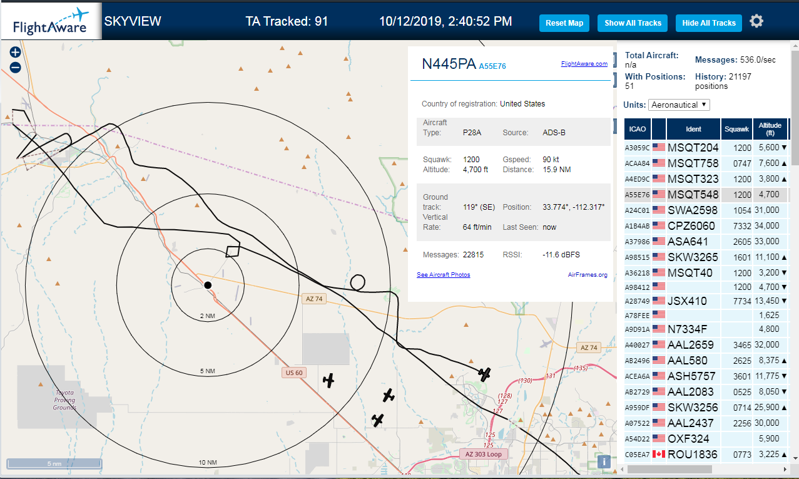Open See Aircraft Photos link
This screenshot has height=479, width=799.
pyautogui.click(x=443, y=275)
